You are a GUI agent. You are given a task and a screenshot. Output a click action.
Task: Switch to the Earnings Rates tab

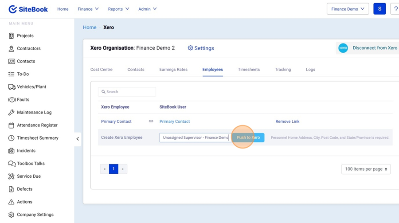click(173, 70)
